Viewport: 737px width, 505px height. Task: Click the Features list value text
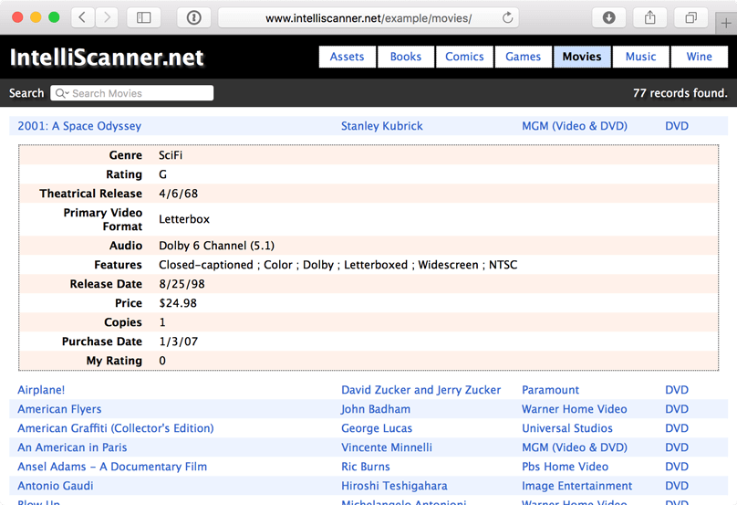tap(338, 265)
